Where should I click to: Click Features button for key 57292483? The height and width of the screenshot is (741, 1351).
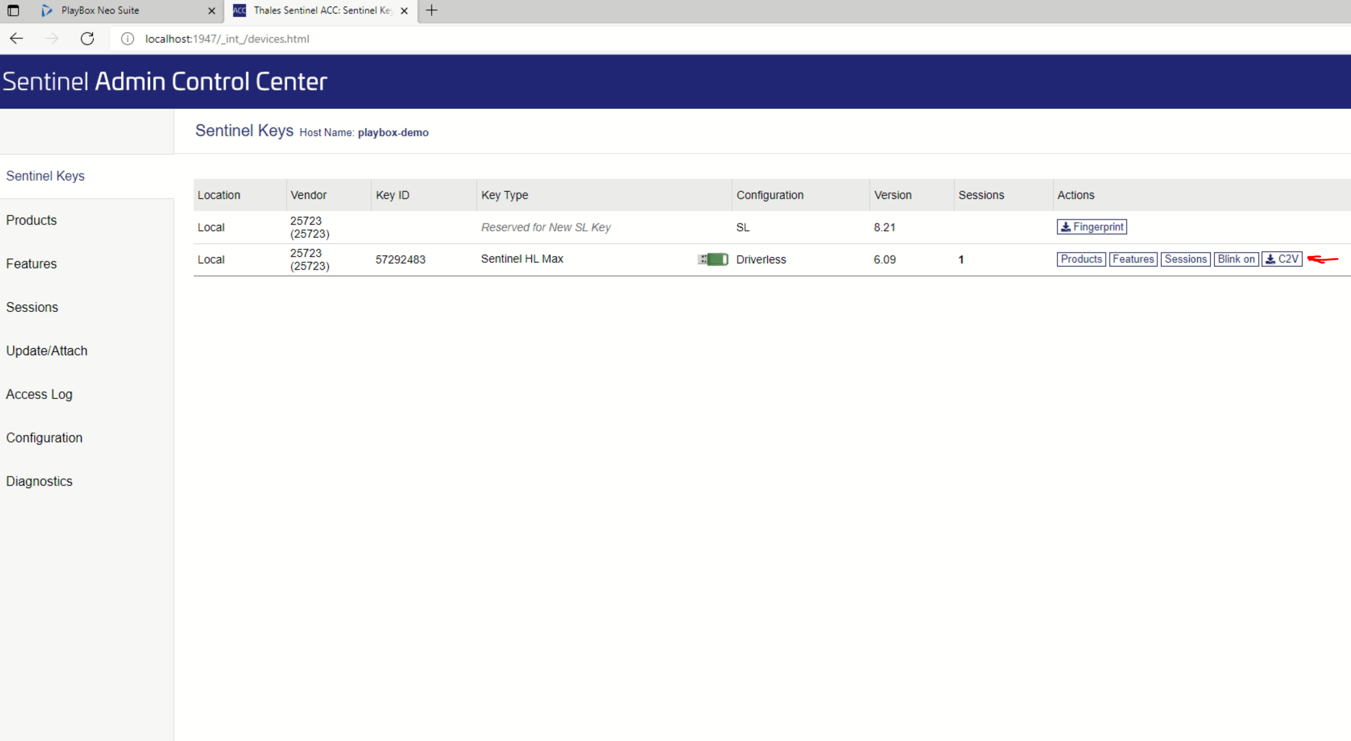(x=1133, y=259)
